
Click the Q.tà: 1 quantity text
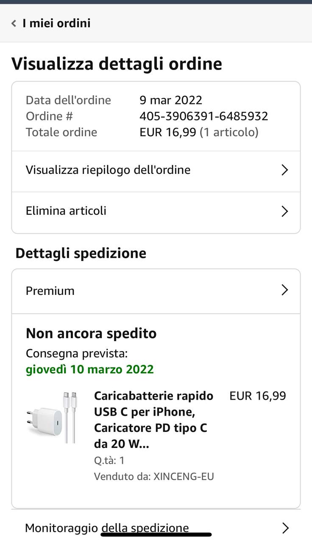pyautogui.click(x=109, y=460)
